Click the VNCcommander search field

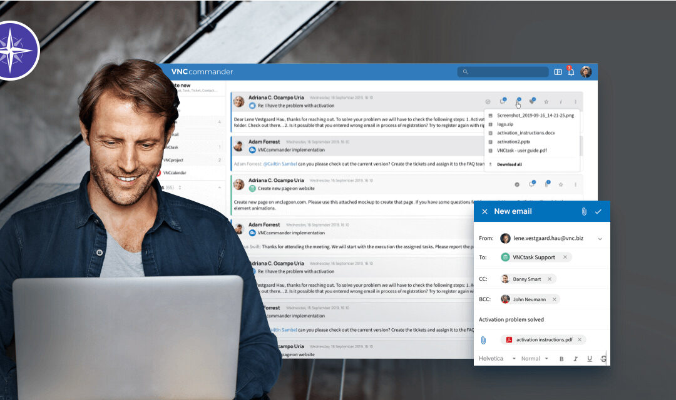pos(503,72)
